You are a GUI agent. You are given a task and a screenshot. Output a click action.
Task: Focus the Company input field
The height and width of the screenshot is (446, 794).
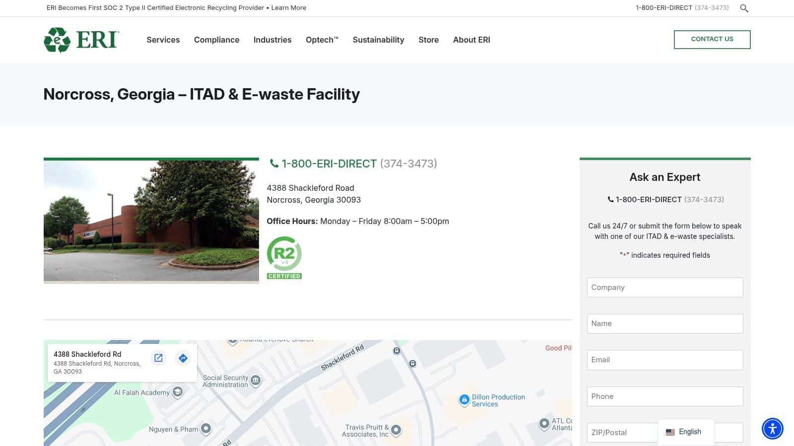665,287
